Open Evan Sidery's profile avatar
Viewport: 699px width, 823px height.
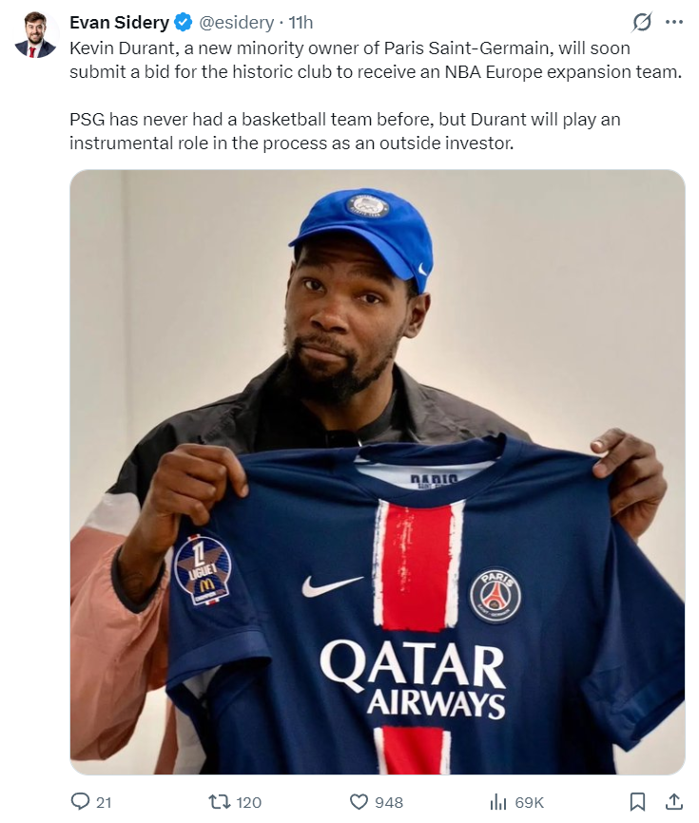click(x=35, y=34)
